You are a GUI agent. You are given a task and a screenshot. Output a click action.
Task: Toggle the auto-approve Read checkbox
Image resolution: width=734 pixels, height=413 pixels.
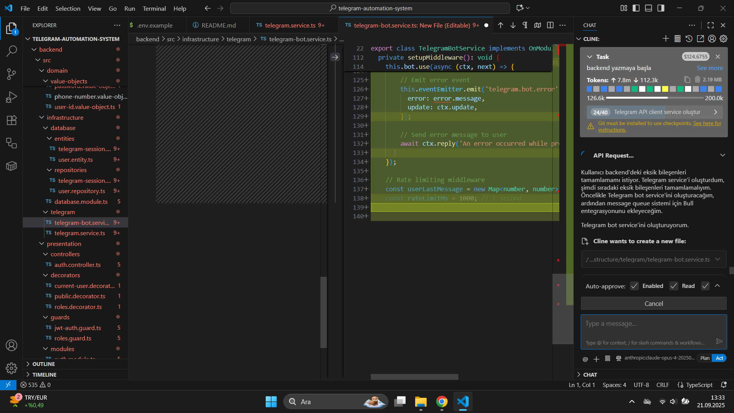(674, 286)
